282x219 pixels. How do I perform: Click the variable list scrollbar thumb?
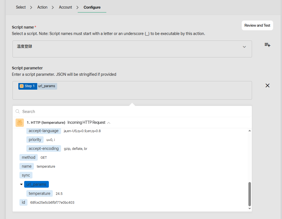(249, 194)
